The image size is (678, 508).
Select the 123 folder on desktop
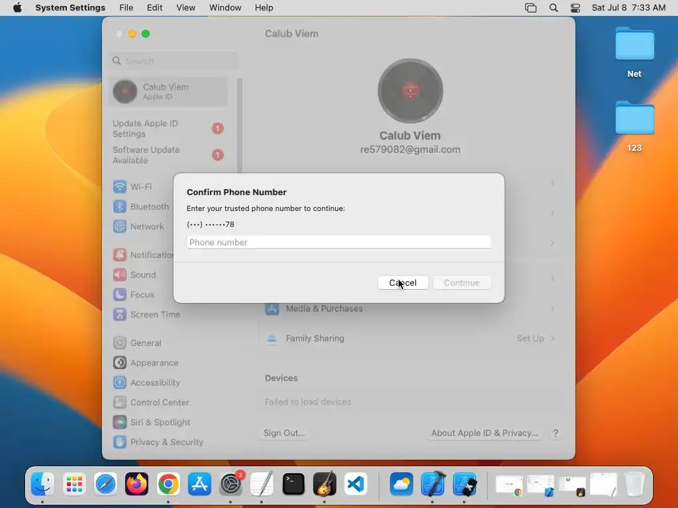634,126
